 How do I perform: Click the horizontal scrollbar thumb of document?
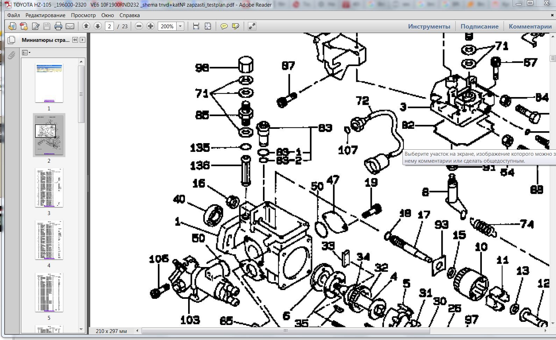click(286, 331)
